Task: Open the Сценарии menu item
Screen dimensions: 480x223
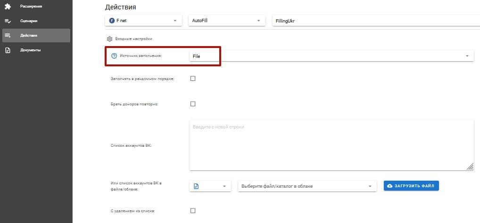Action: (x=29, y=21)
